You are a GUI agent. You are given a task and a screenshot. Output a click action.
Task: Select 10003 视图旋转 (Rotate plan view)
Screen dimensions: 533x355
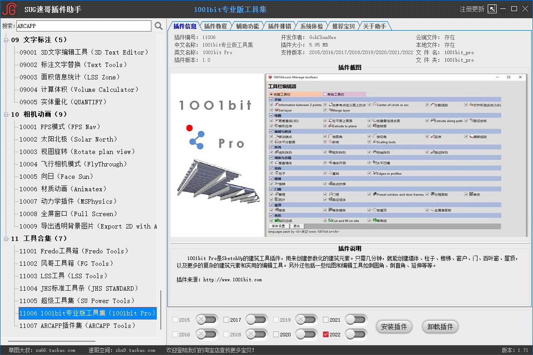click(x=78, y=152)
